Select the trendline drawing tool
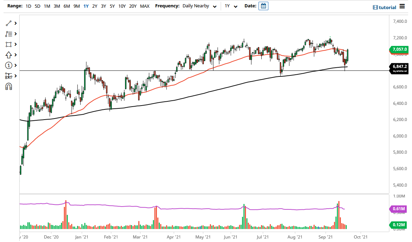Image resolution: width=412 pixels, height=242 pixels. click(x=9, y=23)
